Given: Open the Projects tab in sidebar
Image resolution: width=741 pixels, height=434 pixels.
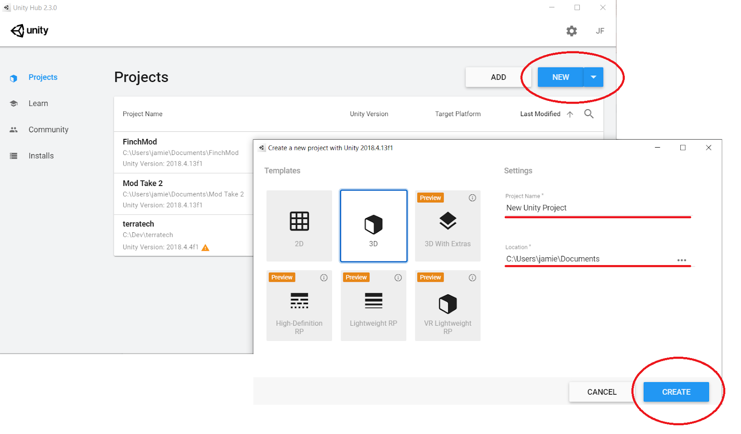Looking at the screenshot, I should pyautogui.click(x=43, y=77).
